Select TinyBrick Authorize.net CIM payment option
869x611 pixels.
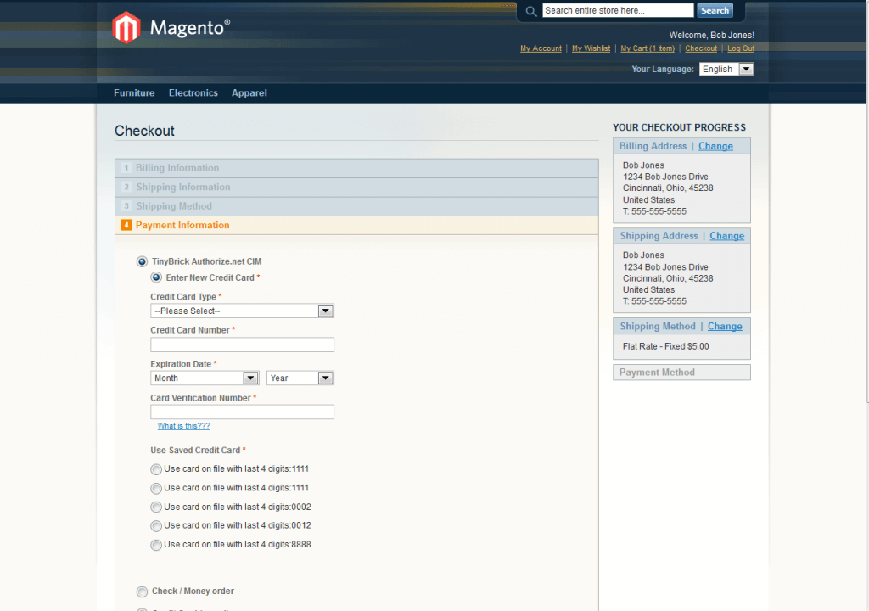tap(142, 261)
